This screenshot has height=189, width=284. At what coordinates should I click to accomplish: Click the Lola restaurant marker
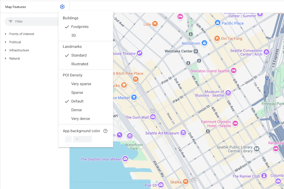[x=155, y=24]
